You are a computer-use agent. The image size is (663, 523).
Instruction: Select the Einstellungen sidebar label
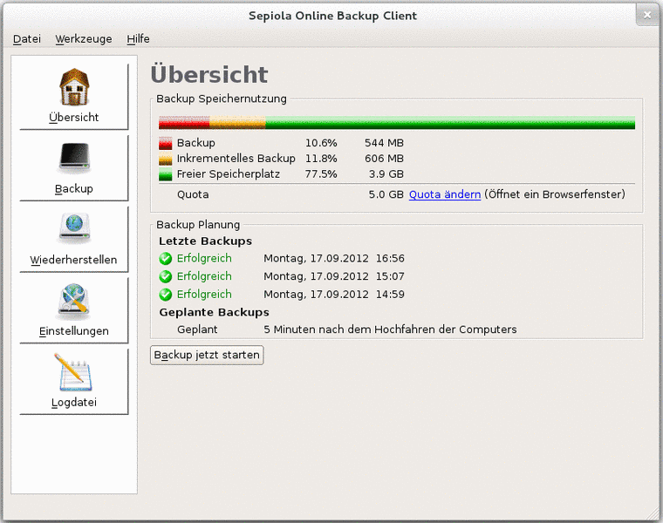[x=74, y=331]
